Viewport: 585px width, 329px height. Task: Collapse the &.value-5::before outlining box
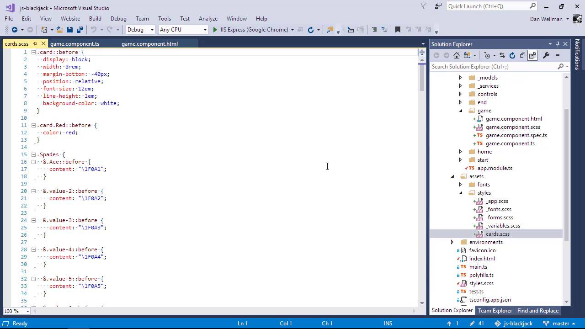[33, 279]
